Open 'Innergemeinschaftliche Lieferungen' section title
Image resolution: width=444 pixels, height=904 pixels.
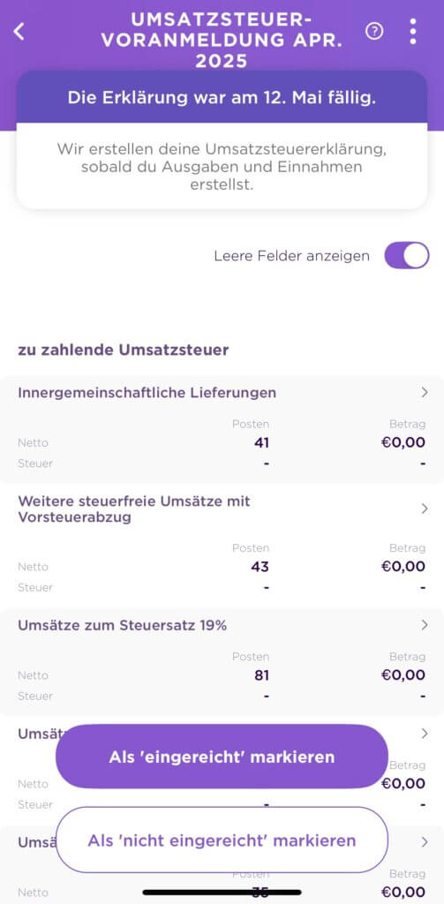coord(147,393)
